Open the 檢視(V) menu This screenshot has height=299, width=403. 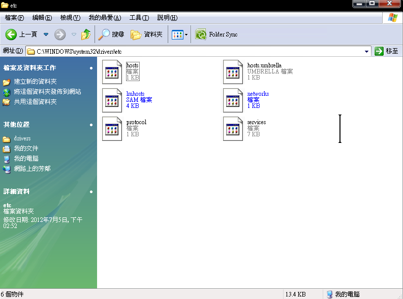pyautogui.click(x=70, y=18)
